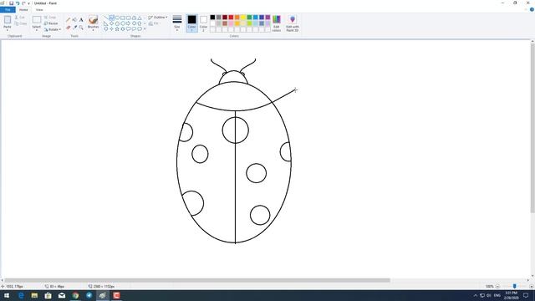
Task: Select the Pencil tool
Action: (x=68, y=20)
